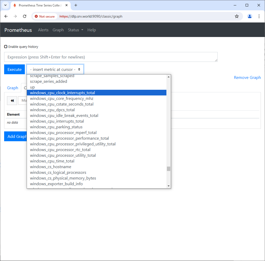This screenshot has height=261, width=265.
Task: Close the Prometheus browser tab
Action: tap(67, 5)
